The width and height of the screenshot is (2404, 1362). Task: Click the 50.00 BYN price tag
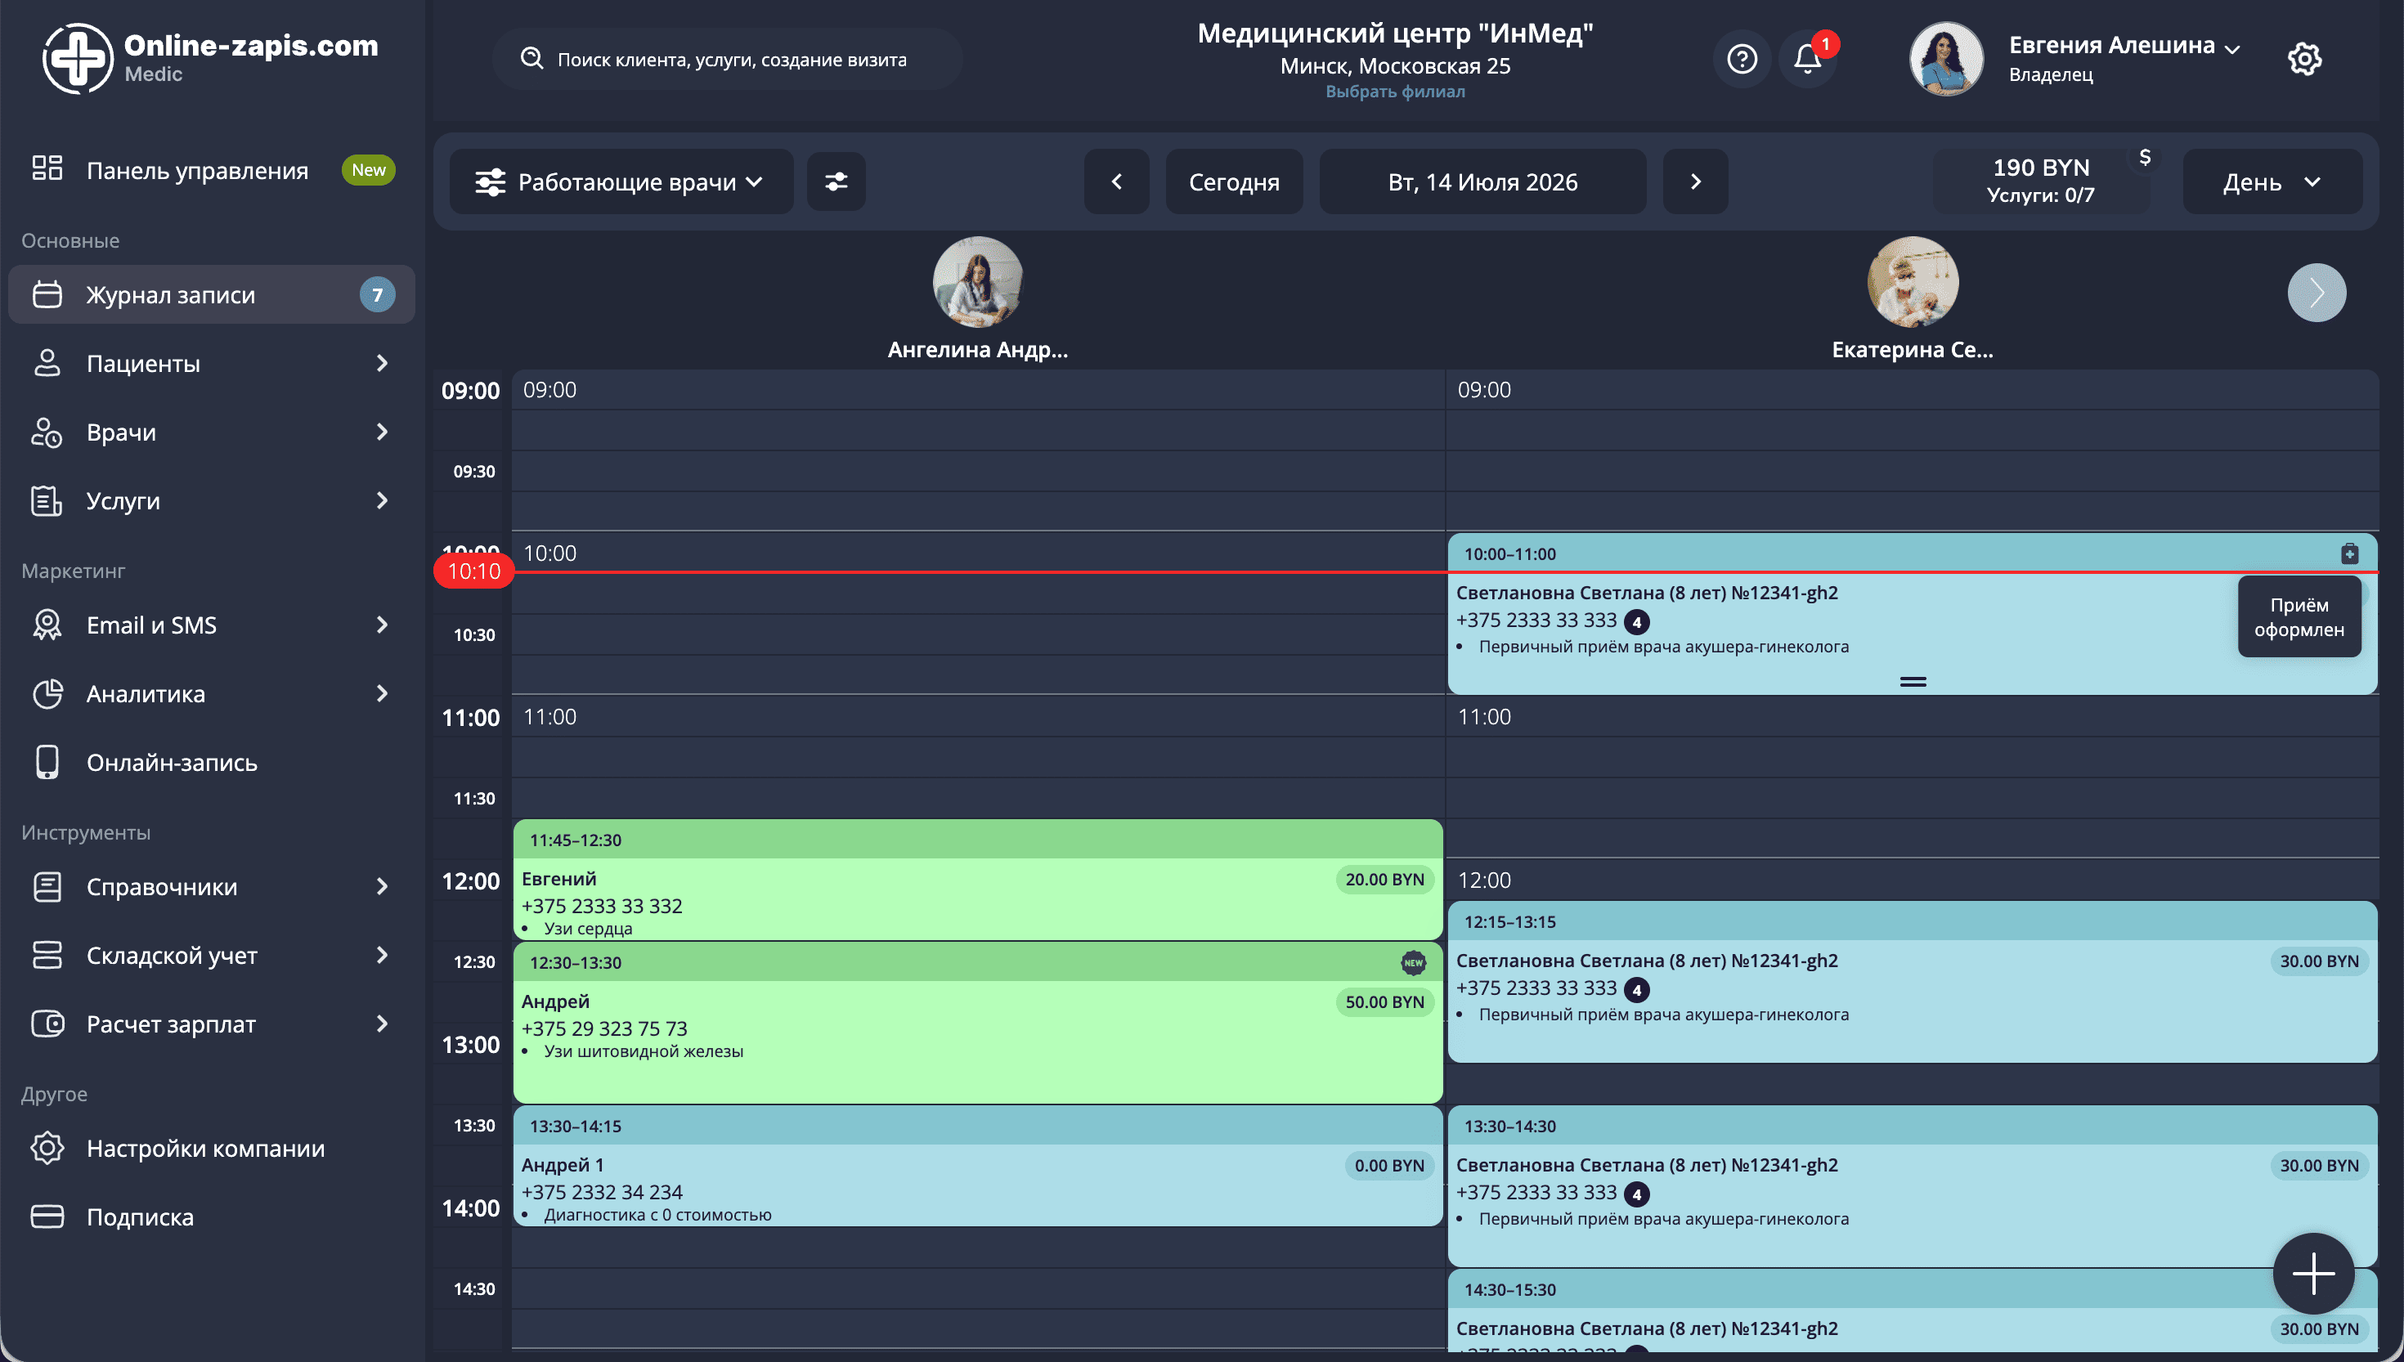[x=1384, y=1001]
